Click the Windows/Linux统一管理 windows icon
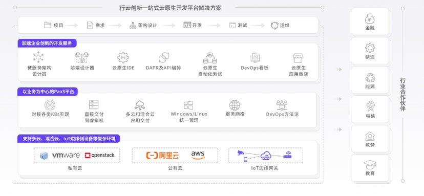The image size is (424, 196). pyautogui.click(x=188, y=105)
